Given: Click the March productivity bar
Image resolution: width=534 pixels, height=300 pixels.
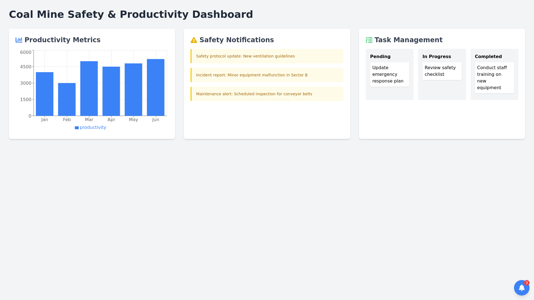Looking at the screenshot, I should click(x=89, y=88).
